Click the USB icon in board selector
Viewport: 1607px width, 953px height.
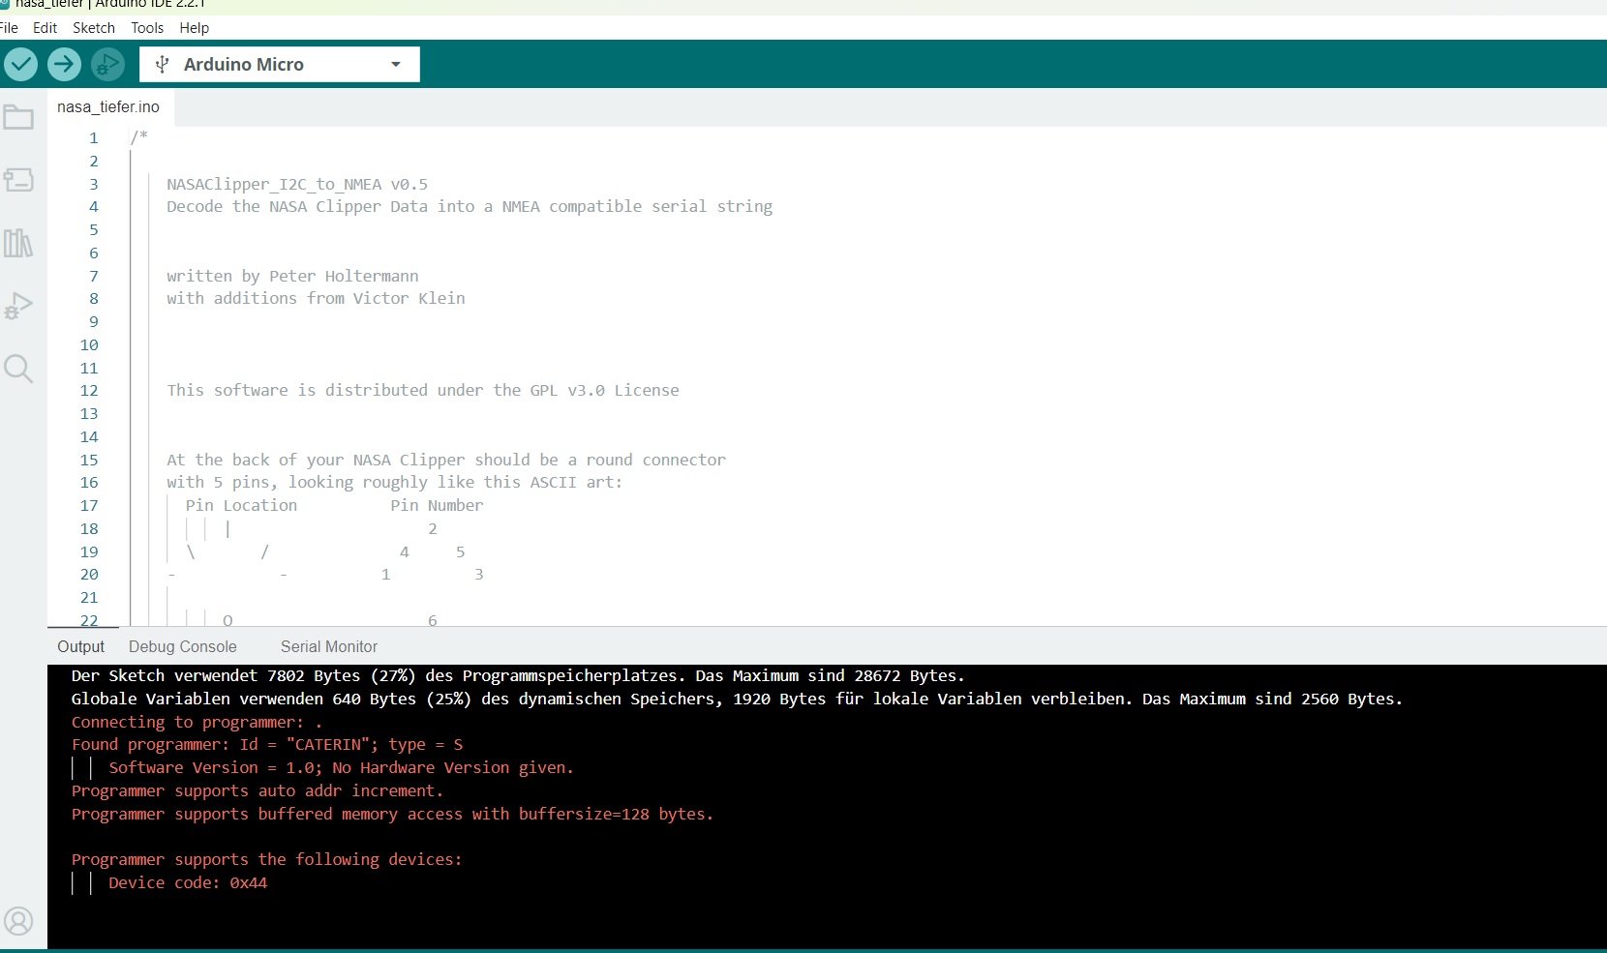pyautogui.click(x=162, y=65)
